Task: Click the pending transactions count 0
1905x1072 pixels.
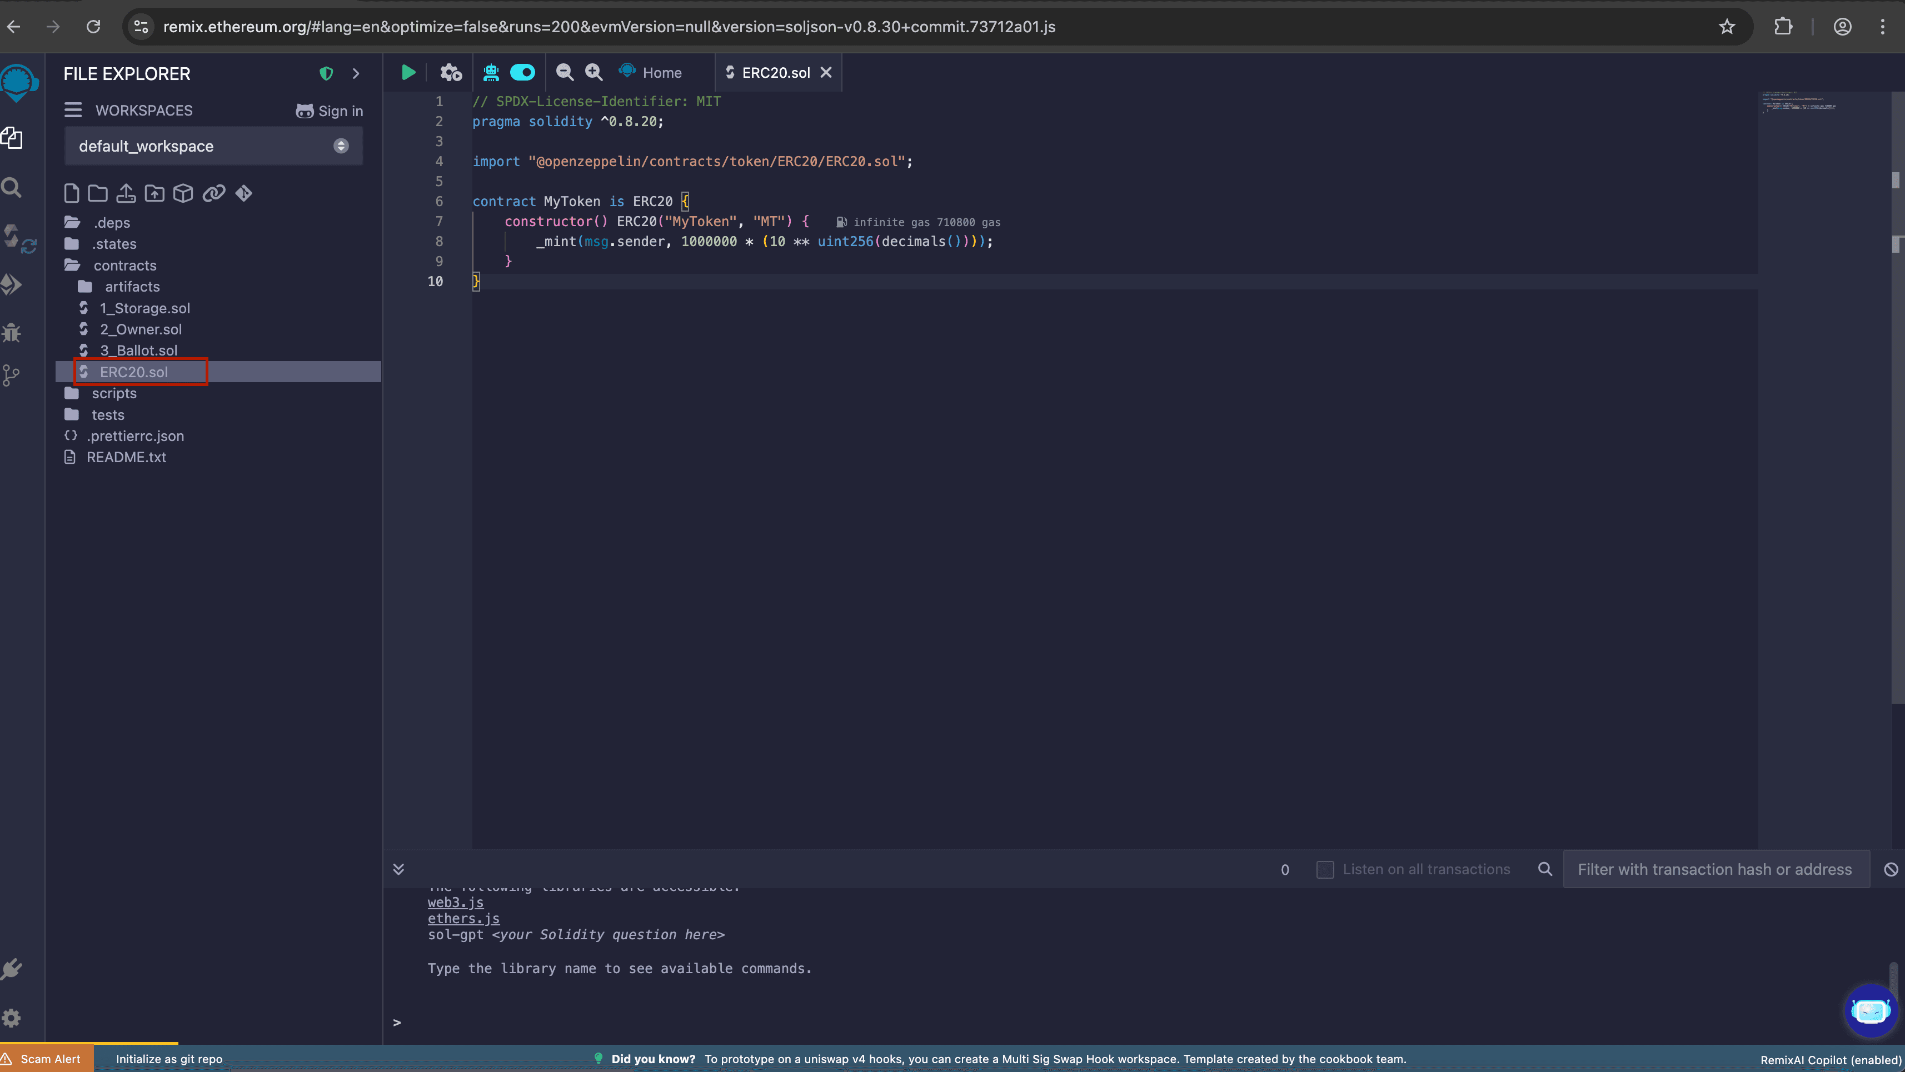Action: 1285,870
